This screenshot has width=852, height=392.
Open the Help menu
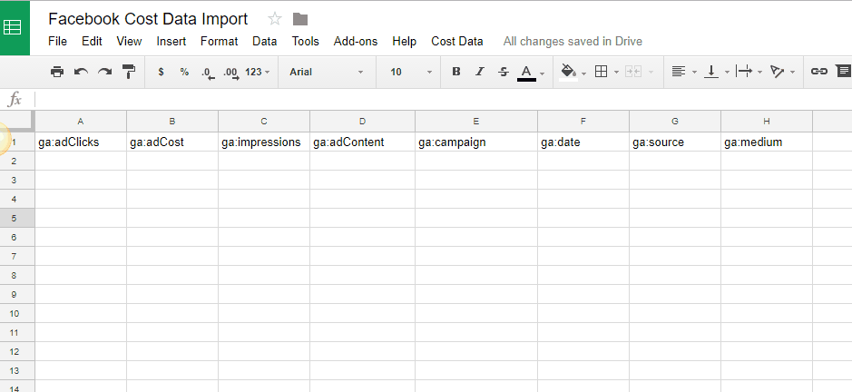point(405,42)
